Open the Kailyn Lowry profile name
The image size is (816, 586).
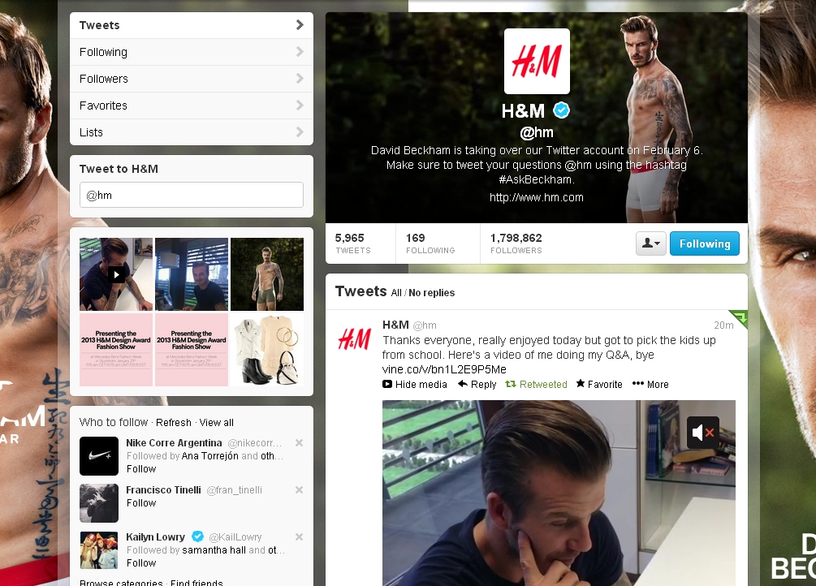click(155, 537)
